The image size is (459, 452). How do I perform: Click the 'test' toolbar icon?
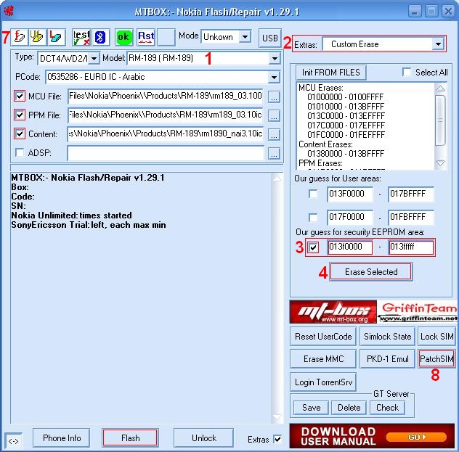tap(81, 37)
